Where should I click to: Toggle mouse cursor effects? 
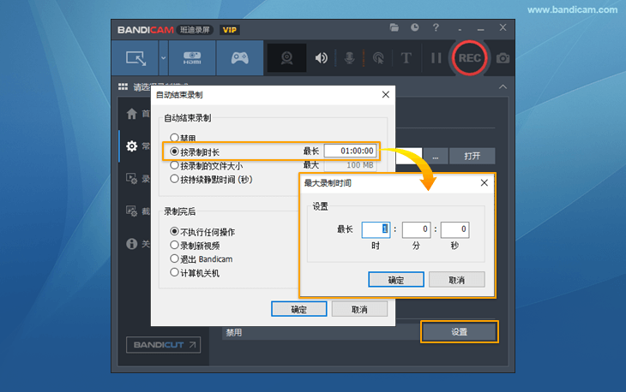(378, 58)
